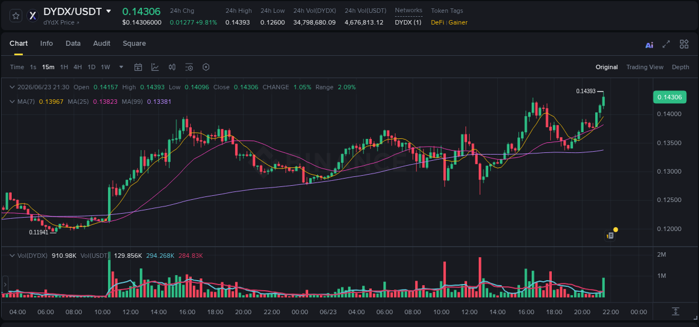Click the MA(99) value 0.13381
The height and width of the screenshot is (327, 699).
(x=159, y=102)
